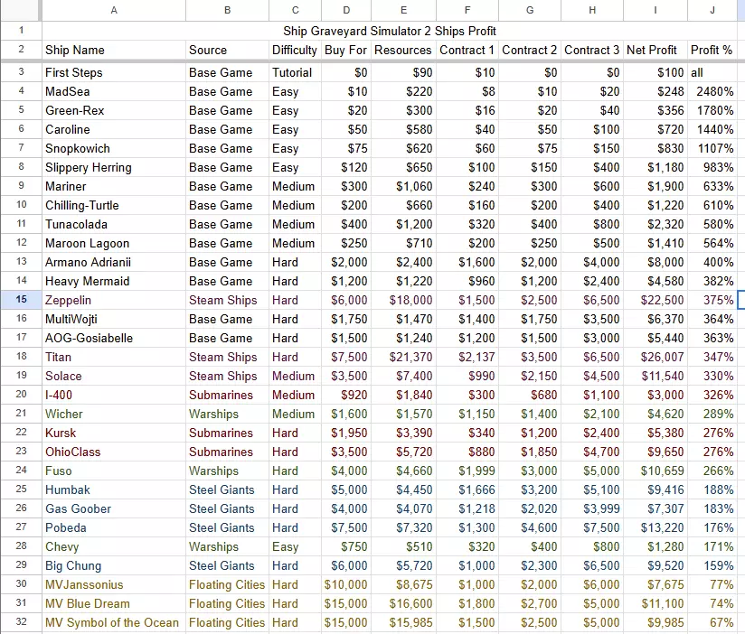Select the merged title cell Ship Graveyard Simulator
This screenshot has width=745, height=634.
tap(389, 31)
